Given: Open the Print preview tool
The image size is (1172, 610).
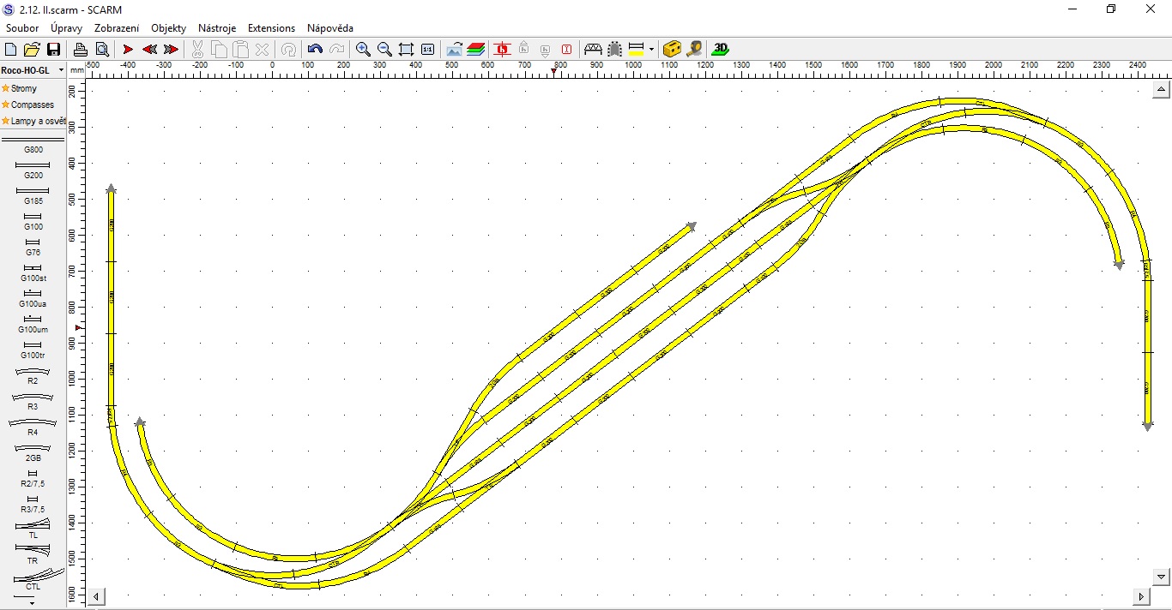Looking at the screenshot, I should coord(102,50).
